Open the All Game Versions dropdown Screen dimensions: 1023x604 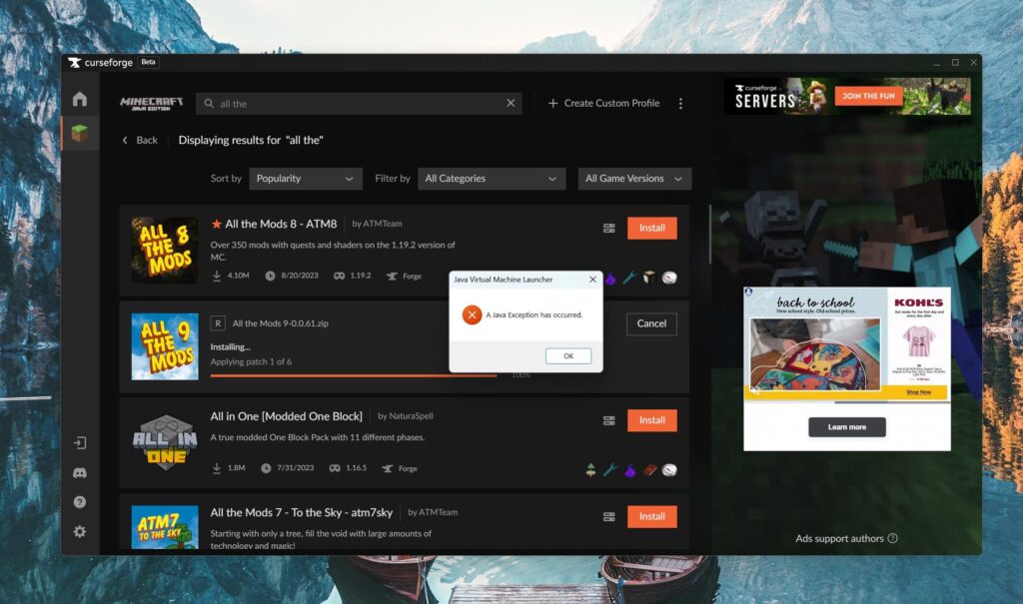[x=634, y=179]
